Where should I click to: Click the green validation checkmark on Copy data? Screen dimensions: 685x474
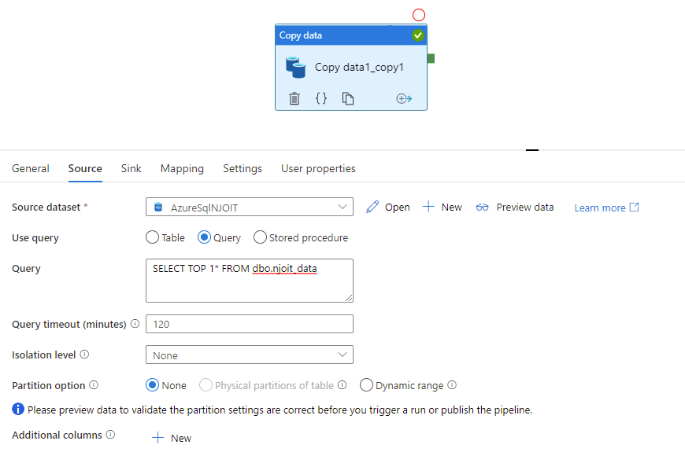[x=418, y=35]
